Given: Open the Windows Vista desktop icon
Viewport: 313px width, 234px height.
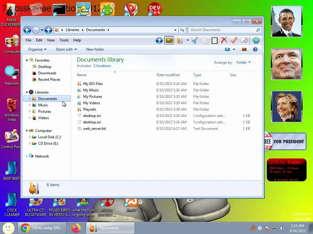Looking at the screenshot, I should [x=12, y=109].
